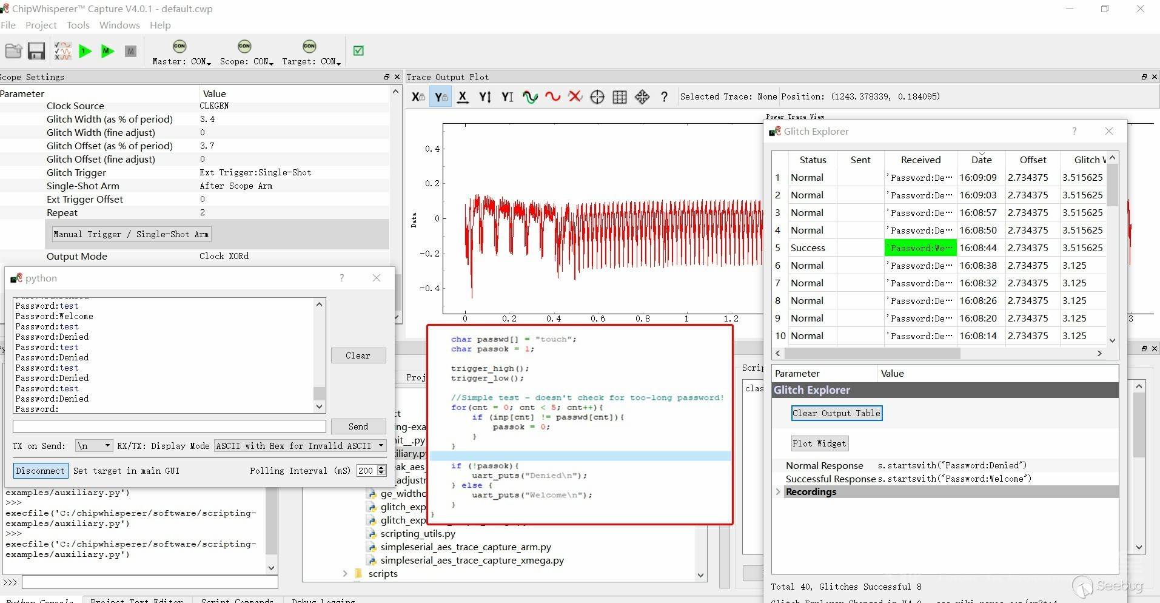Select simpleserial_aes_trace_capture_xmega.py file

click(x=472, y=561)
